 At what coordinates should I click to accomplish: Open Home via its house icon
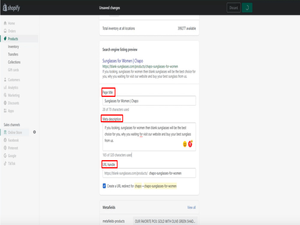[x=5, y=23]
